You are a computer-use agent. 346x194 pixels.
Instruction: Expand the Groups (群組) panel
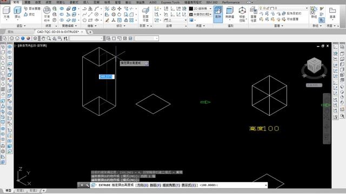[x=317, y=26]
